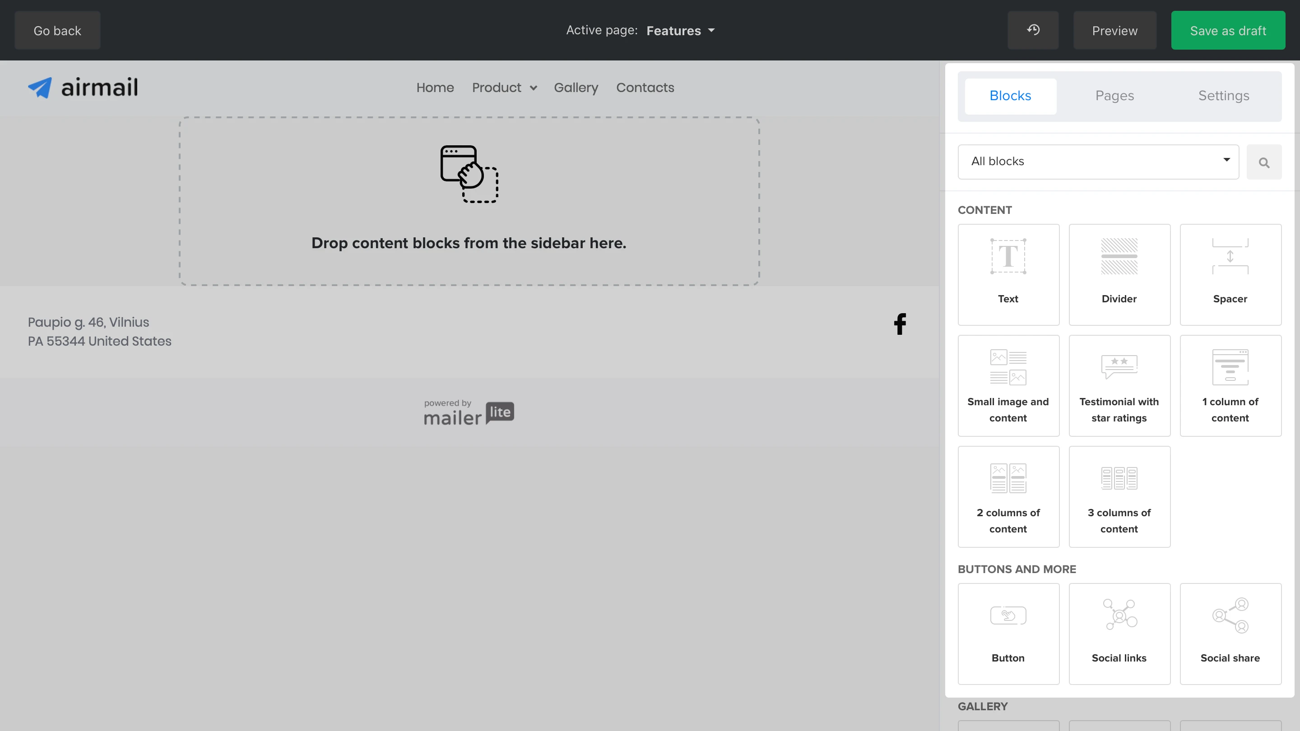
Task: Select the Text content block
Action: click(x=1008, y=274)
